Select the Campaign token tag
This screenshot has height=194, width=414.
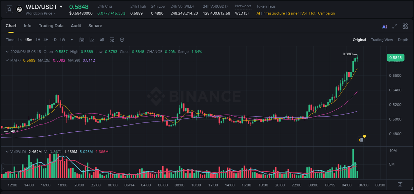pyautogui.click(x=326, y=13)
